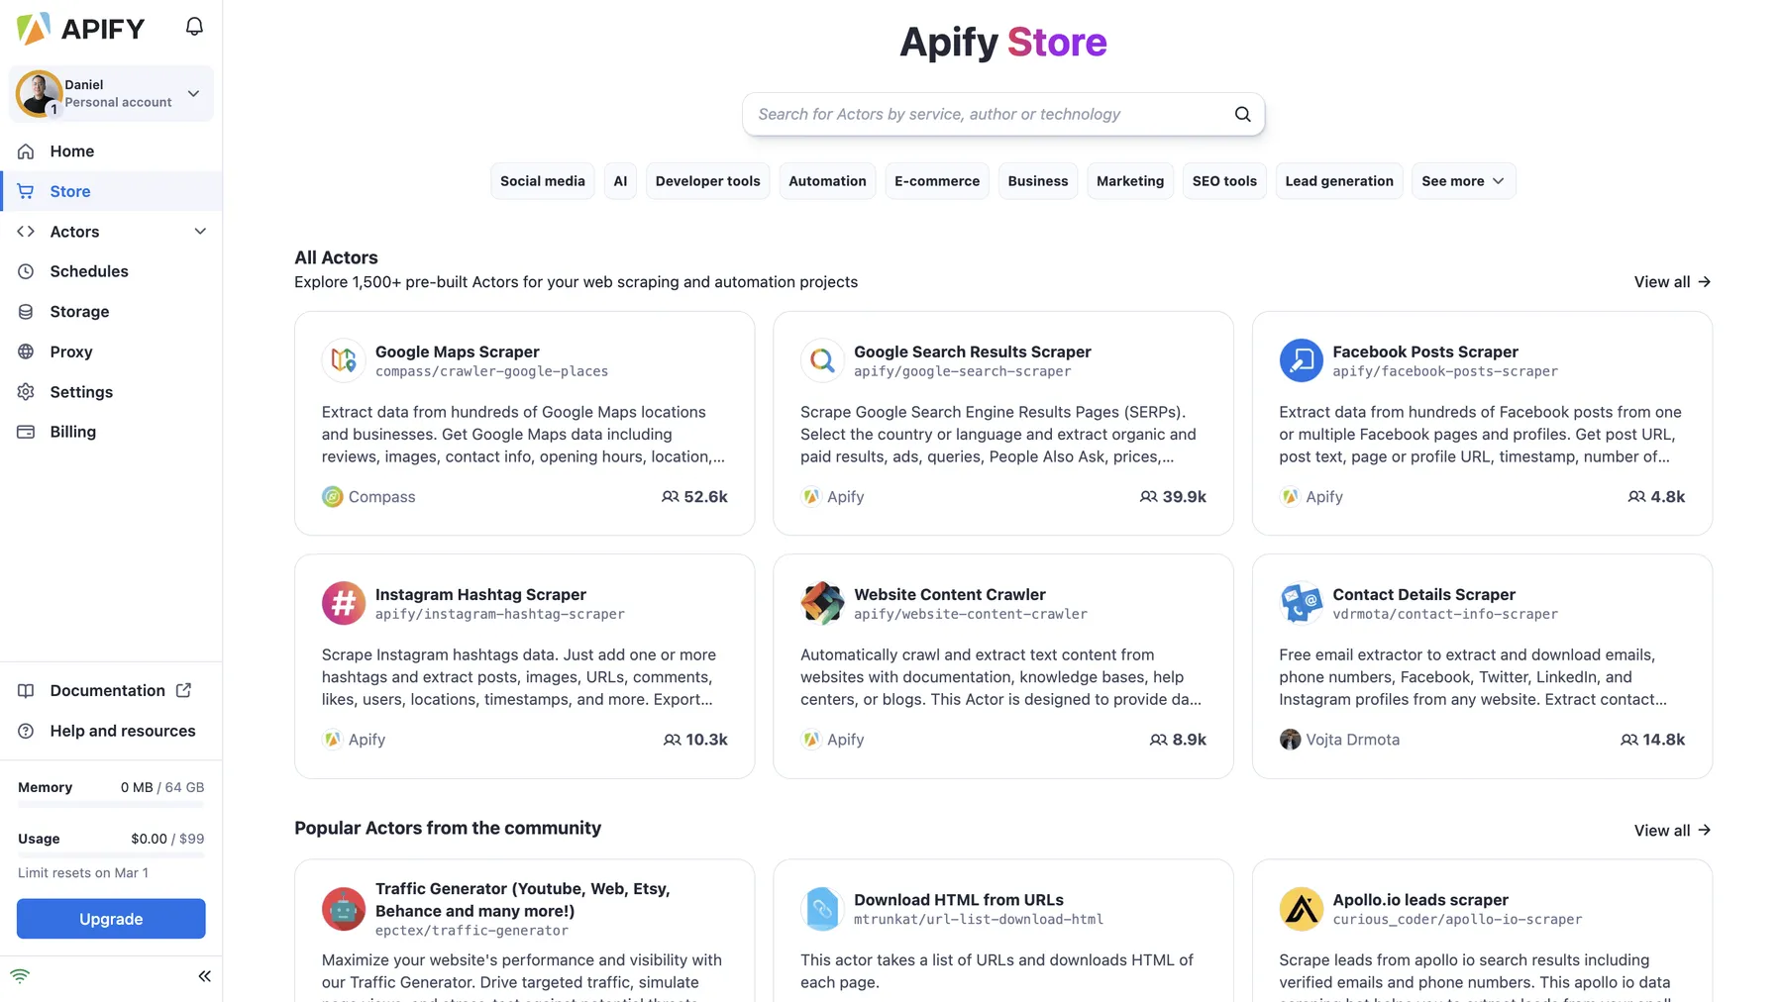Expand the See more categories dropdown
Viewport: 1783px width, 1002px height.
(x=1463, y=181)
